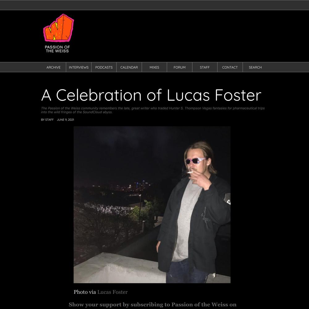The image size is (309, 309).
Task: Click the dark gray top bar
Action: tap(154, 5)
